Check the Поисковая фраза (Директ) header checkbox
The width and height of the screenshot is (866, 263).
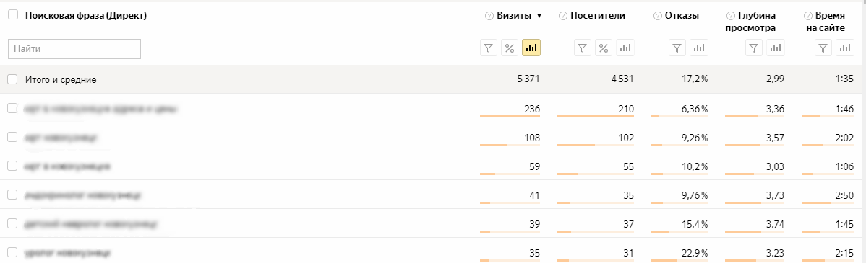pos(12,16)
